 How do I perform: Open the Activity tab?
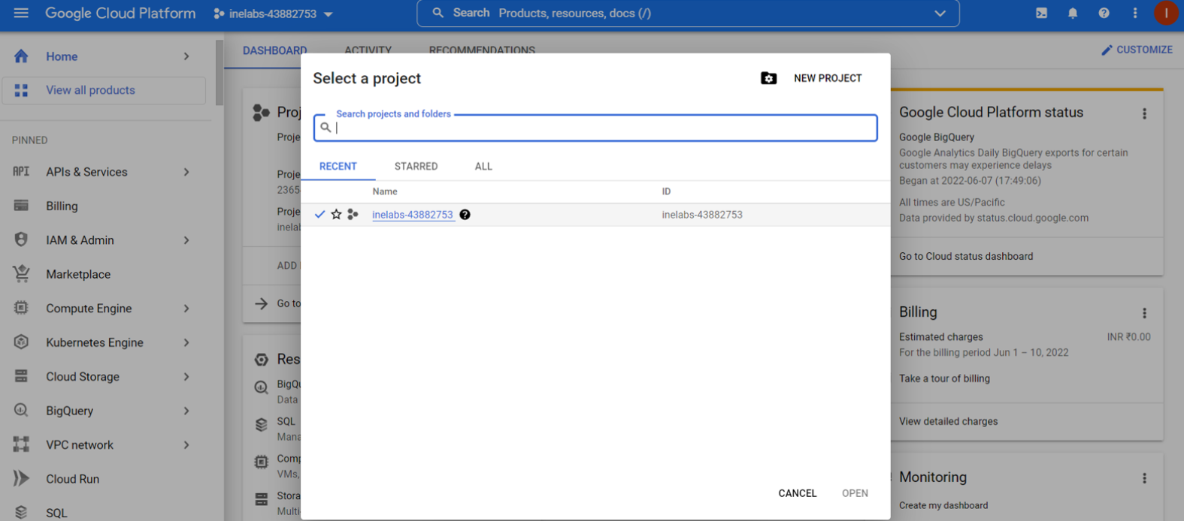(368, 50)
